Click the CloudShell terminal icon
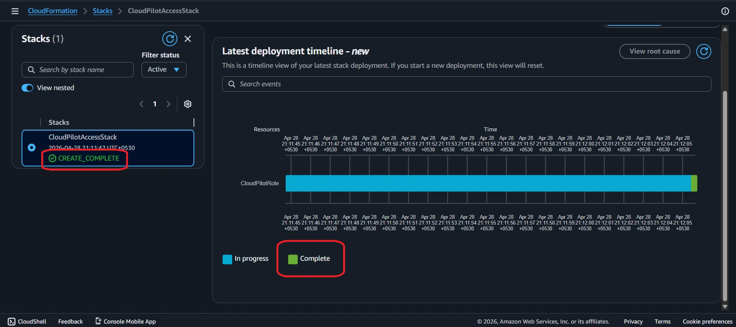 coord(12,322)
